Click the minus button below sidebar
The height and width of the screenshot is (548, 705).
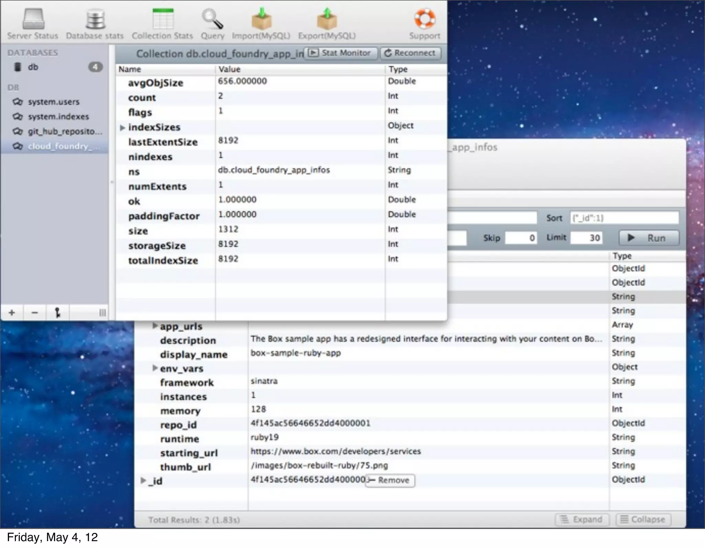pyautogui.click(x=34, y=313)
